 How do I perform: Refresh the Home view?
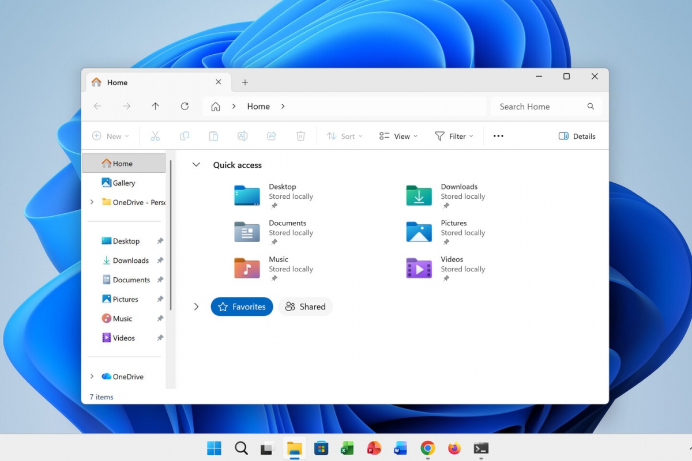(185, 106)
